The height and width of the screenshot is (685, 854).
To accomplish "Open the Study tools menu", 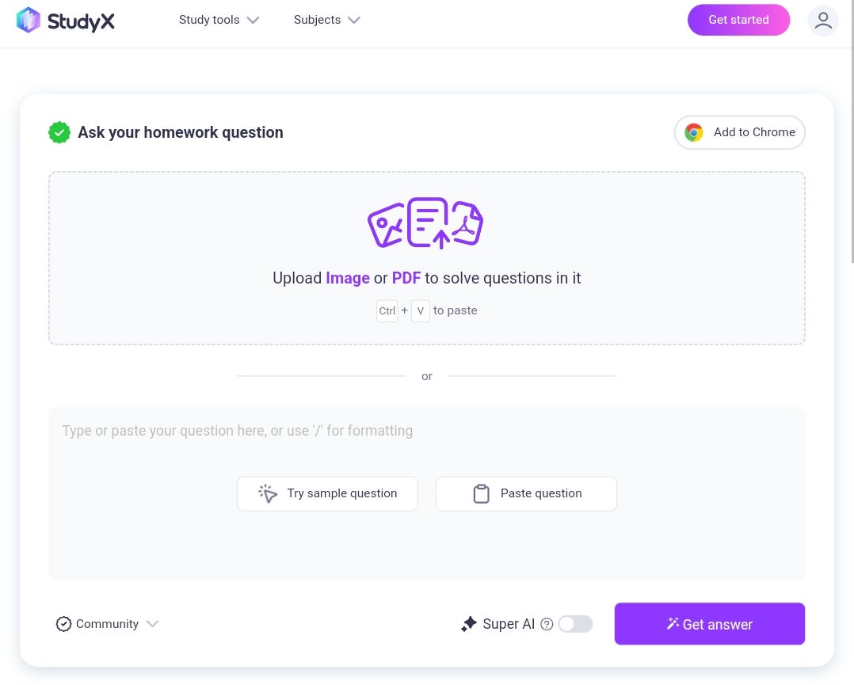I will click(209, 20).
